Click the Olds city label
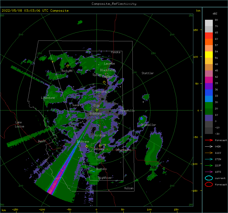The width and height of the screenshot is (228, 213). (97, 106)
